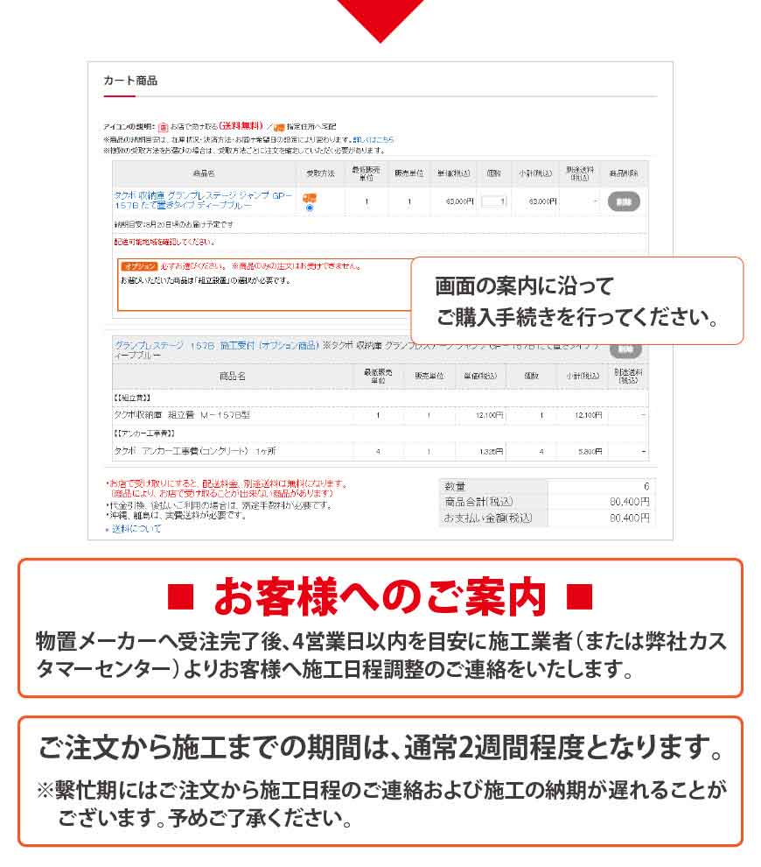Click the 画面の案内に沿って callout box
Image resolution: width=761 pixels, height=867 pixels.
(x=576, y=300)
